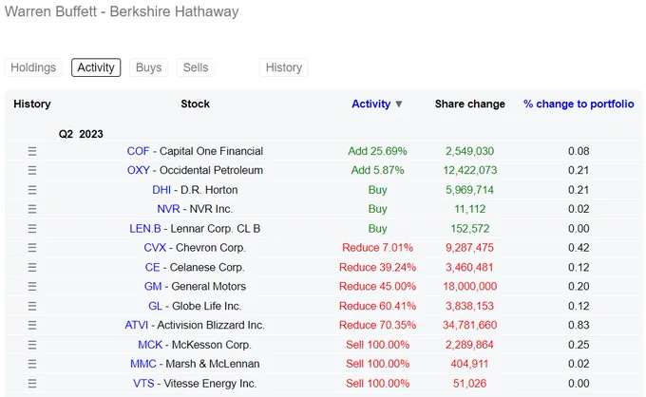Click share change value 5,969,714

click(x=469, y=190)
